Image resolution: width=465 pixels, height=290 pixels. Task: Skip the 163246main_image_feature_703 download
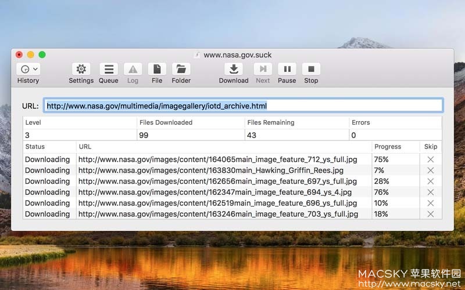tap(431, 214)
